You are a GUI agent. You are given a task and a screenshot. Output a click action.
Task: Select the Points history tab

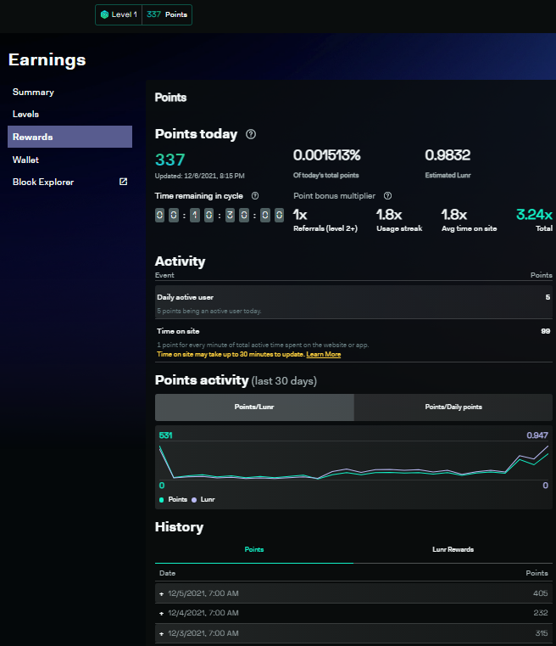[x=254, y=549]
